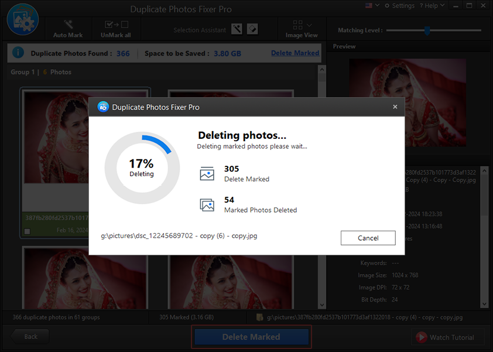Click the Image DPI 72 x 72 value
This screenshot has height=352, width=493.
[400, 288]
